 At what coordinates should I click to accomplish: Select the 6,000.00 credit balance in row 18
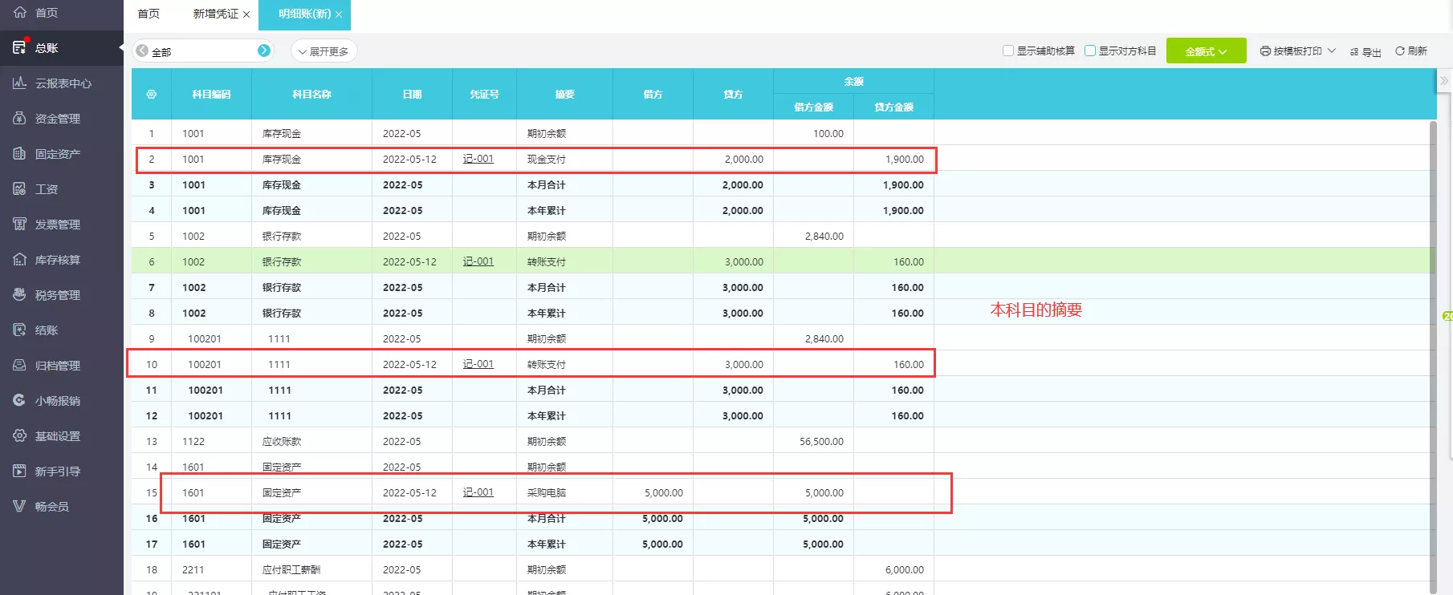(893, 569)
